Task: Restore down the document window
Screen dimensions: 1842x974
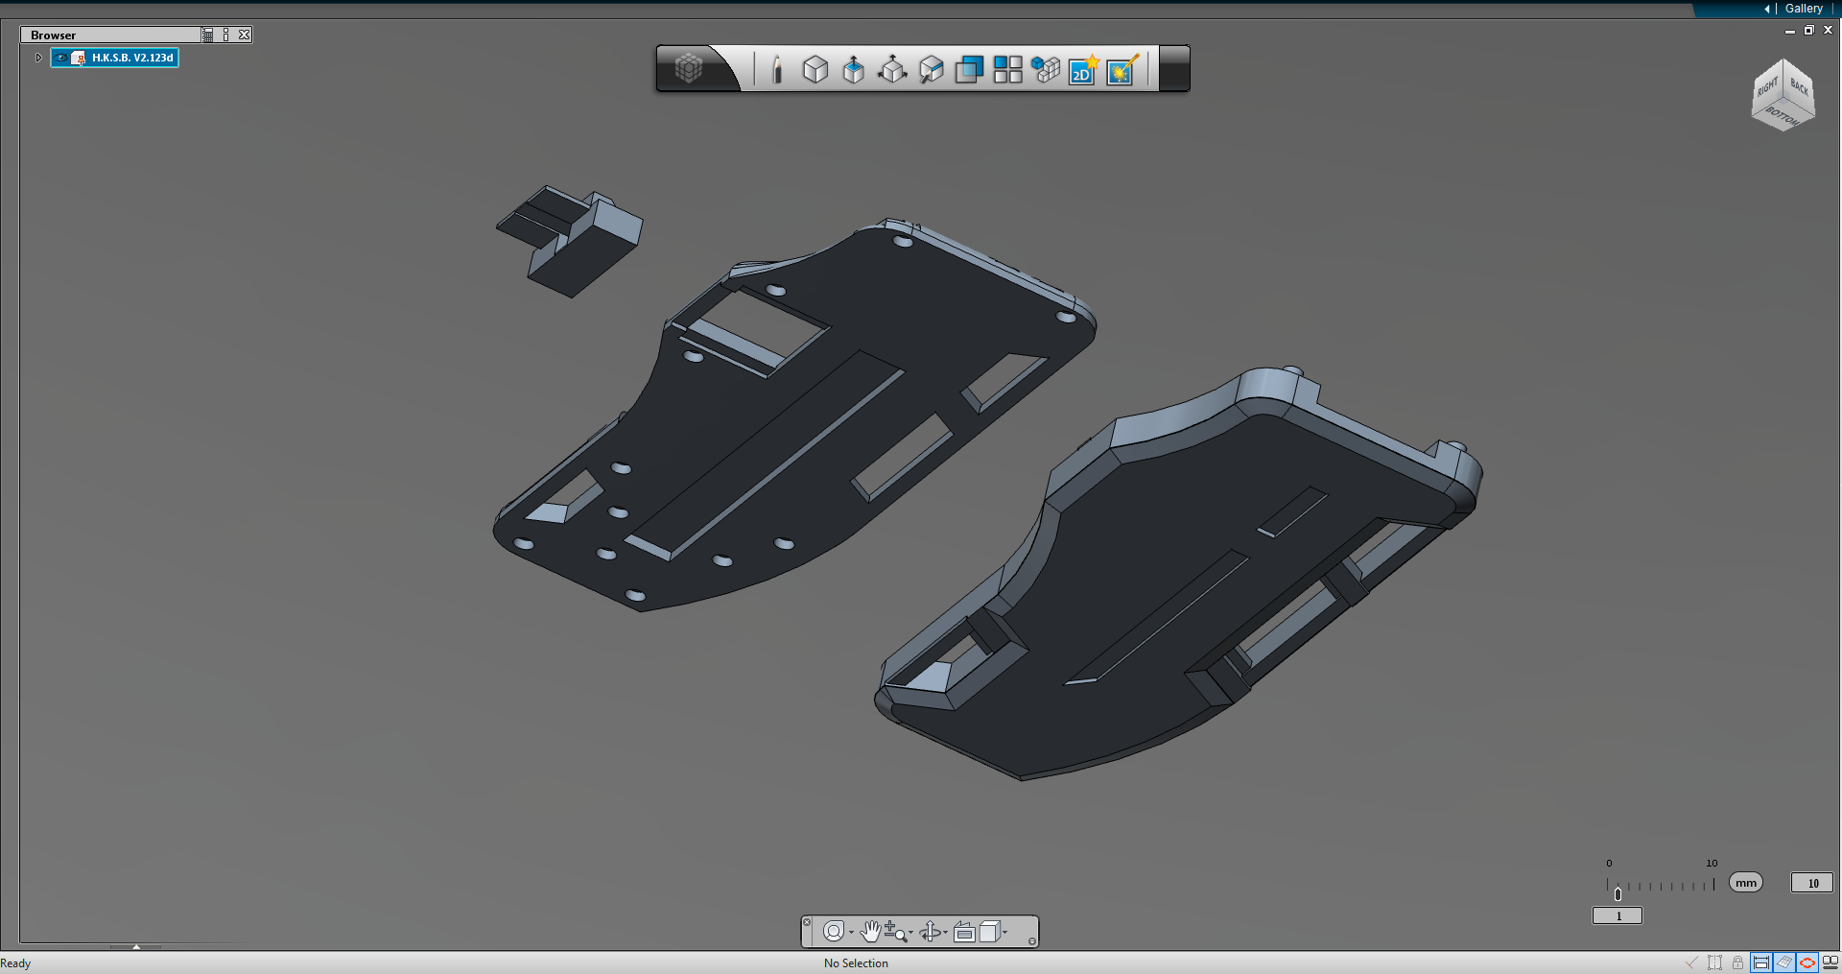Action: pos(1808,31)
